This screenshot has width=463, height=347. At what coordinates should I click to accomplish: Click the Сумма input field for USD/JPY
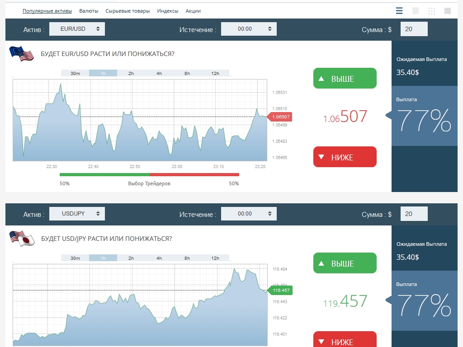click(x=414, y=214)
